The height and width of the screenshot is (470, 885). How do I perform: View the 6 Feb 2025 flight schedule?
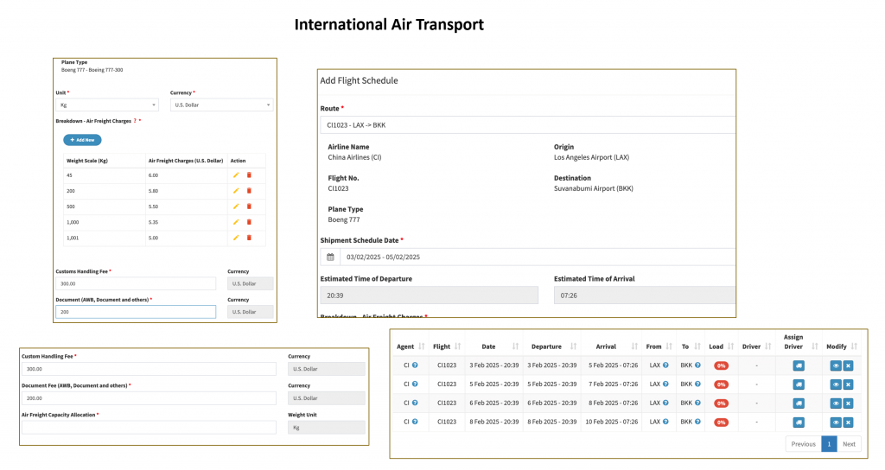[x=836, y=403]
